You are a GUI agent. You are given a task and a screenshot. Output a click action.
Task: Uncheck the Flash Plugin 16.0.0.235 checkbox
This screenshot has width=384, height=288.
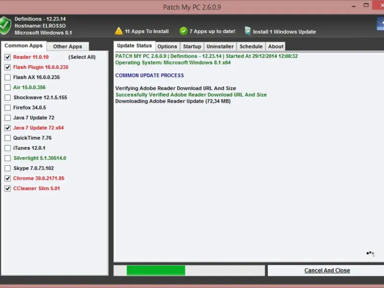[8, 67]
